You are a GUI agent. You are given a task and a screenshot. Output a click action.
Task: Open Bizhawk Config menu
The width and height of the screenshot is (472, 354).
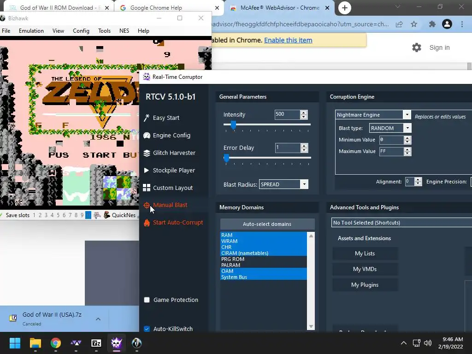(x=81, y=31)
